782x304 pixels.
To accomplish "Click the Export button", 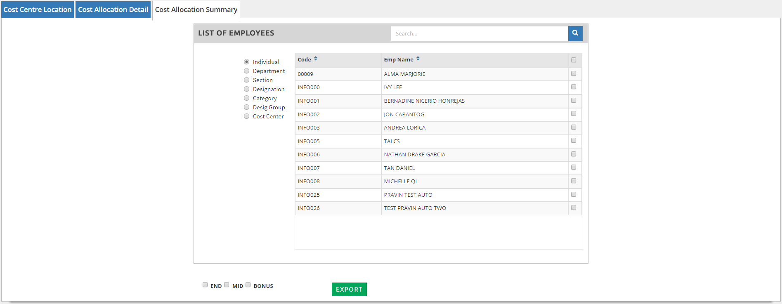I will coord(349,289).
